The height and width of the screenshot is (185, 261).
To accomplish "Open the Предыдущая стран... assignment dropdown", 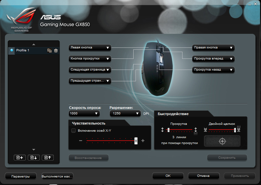I will (x=90, y=81).
